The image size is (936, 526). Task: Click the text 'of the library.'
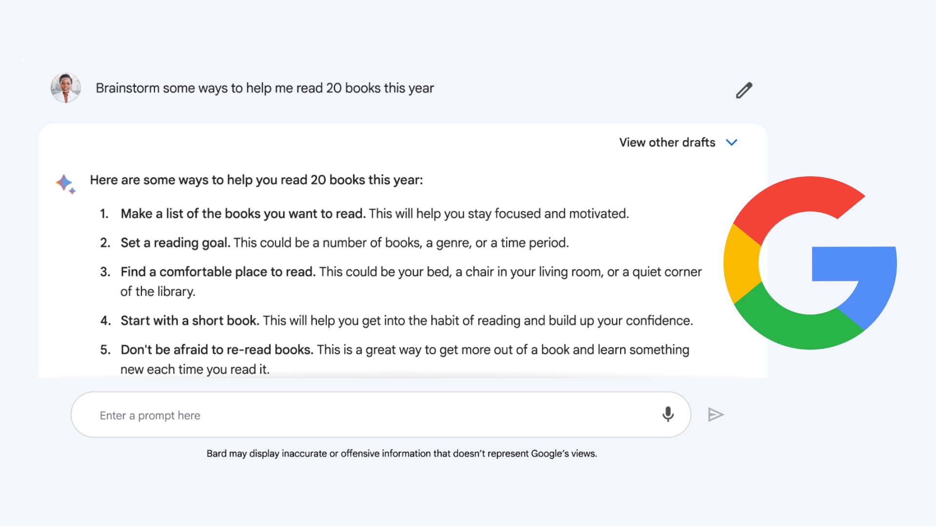coord(157,292)
